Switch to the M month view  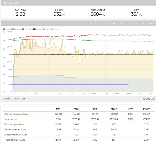[114, 23]
